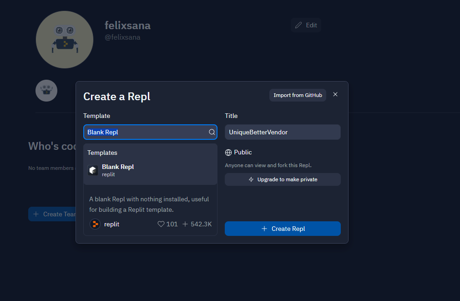The image size is (460, 301).
Task: Import a project from GitHub
Action: (298, 95)
